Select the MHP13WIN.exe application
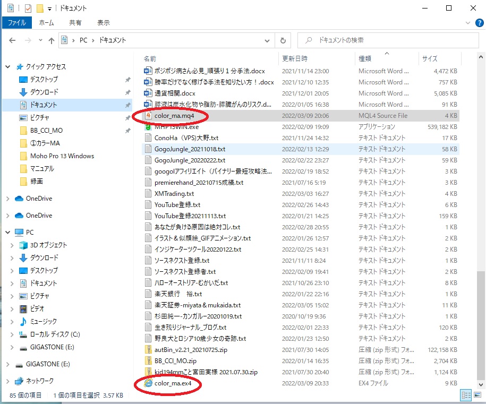 pos(176,127)
